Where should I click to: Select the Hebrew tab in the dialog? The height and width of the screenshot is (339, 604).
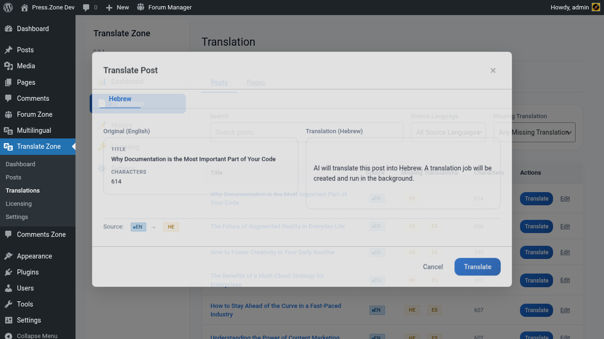click(x=120, y=99)
